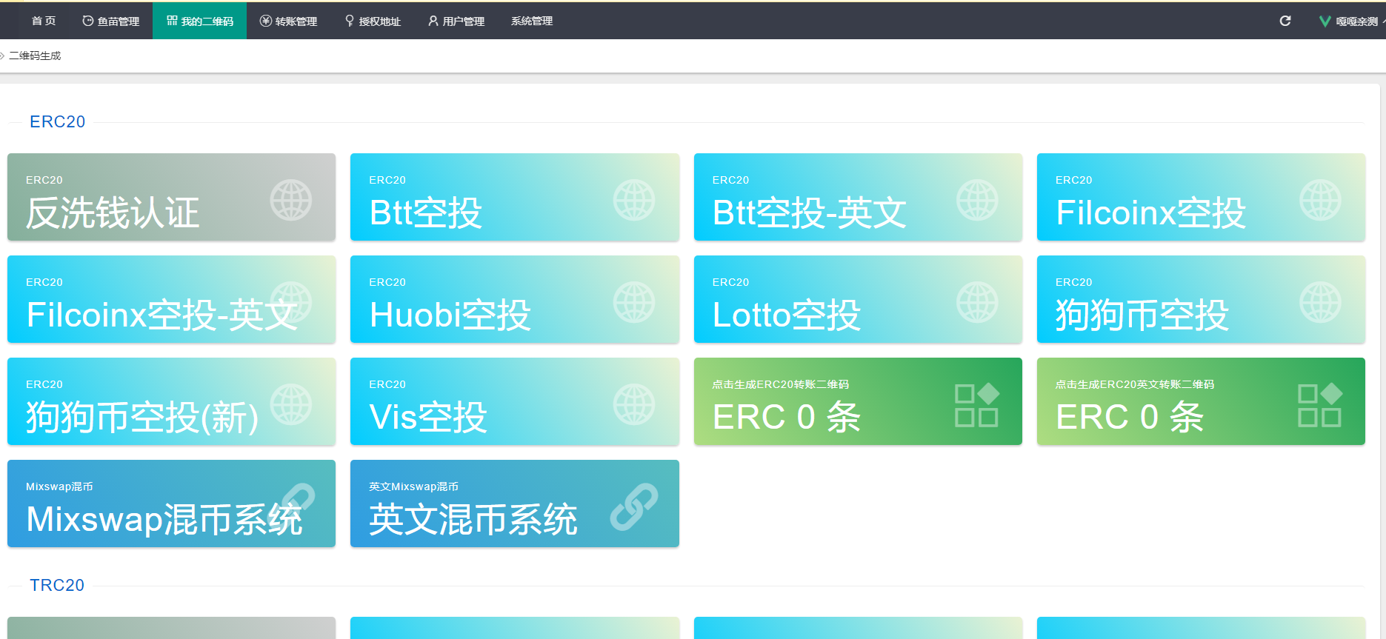The height and width of the screenshot is (639, 1386).
Task: Click the 转账管理 yen coin icon
Action: [x=265, y=21]
